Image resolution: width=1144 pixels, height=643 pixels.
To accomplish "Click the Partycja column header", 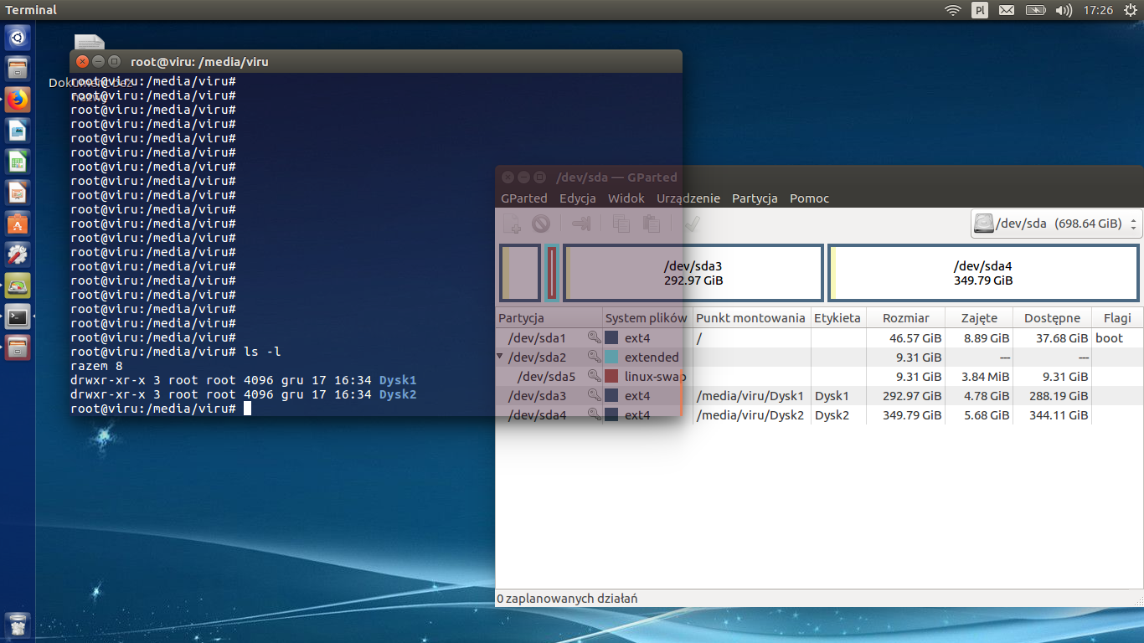I will click(x=549, y=318).
